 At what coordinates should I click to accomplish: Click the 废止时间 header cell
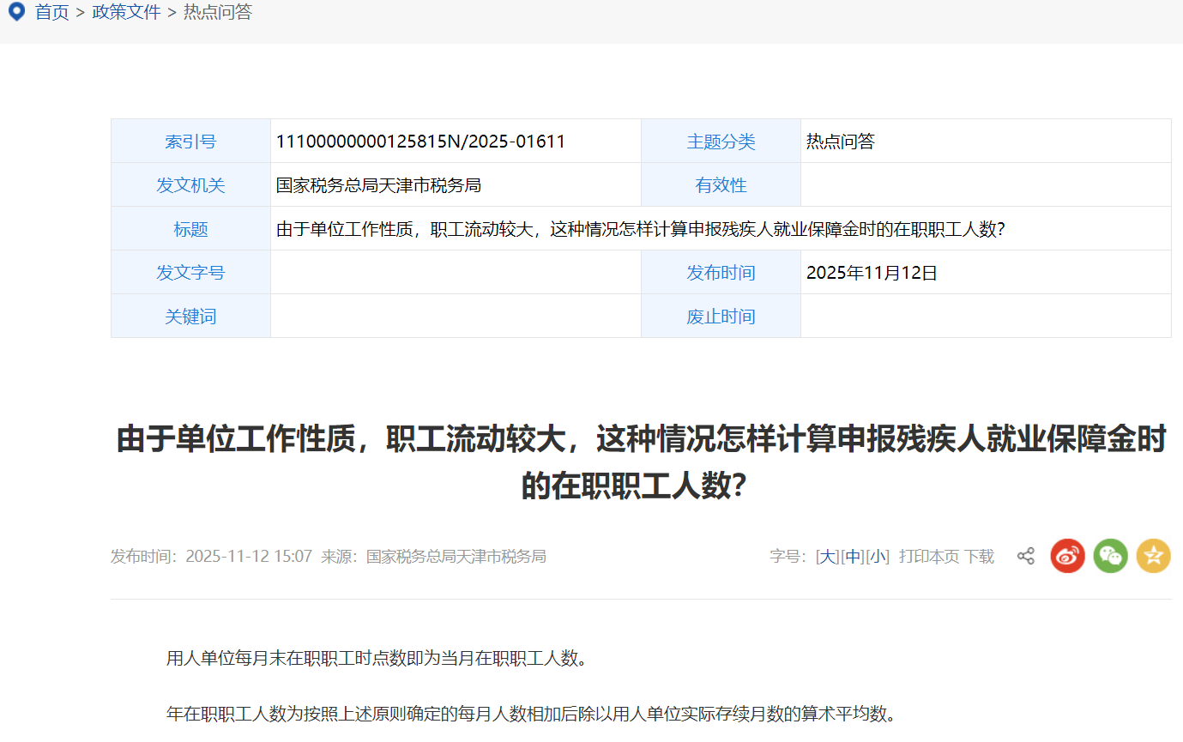(x=721, y=317)
